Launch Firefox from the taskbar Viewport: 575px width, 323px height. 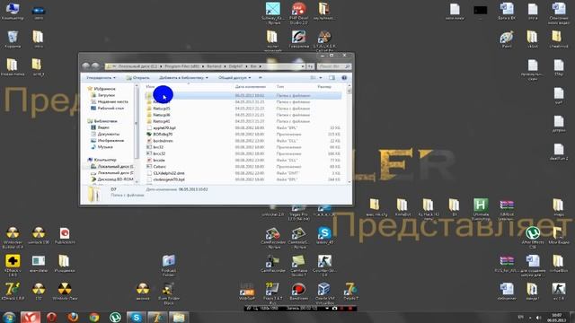point(73,317)
